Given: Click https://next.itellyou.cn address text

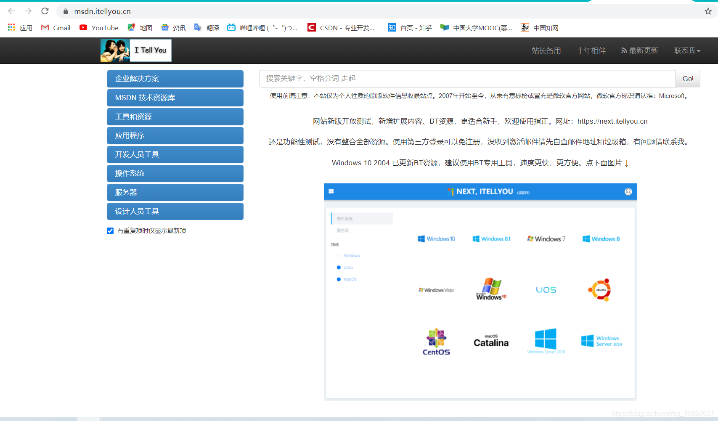Looking at the screenshot, I should click(x=612, y=121).
